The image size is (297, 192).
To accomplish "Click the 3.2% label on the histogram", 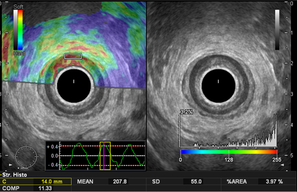I will (185, 112).
